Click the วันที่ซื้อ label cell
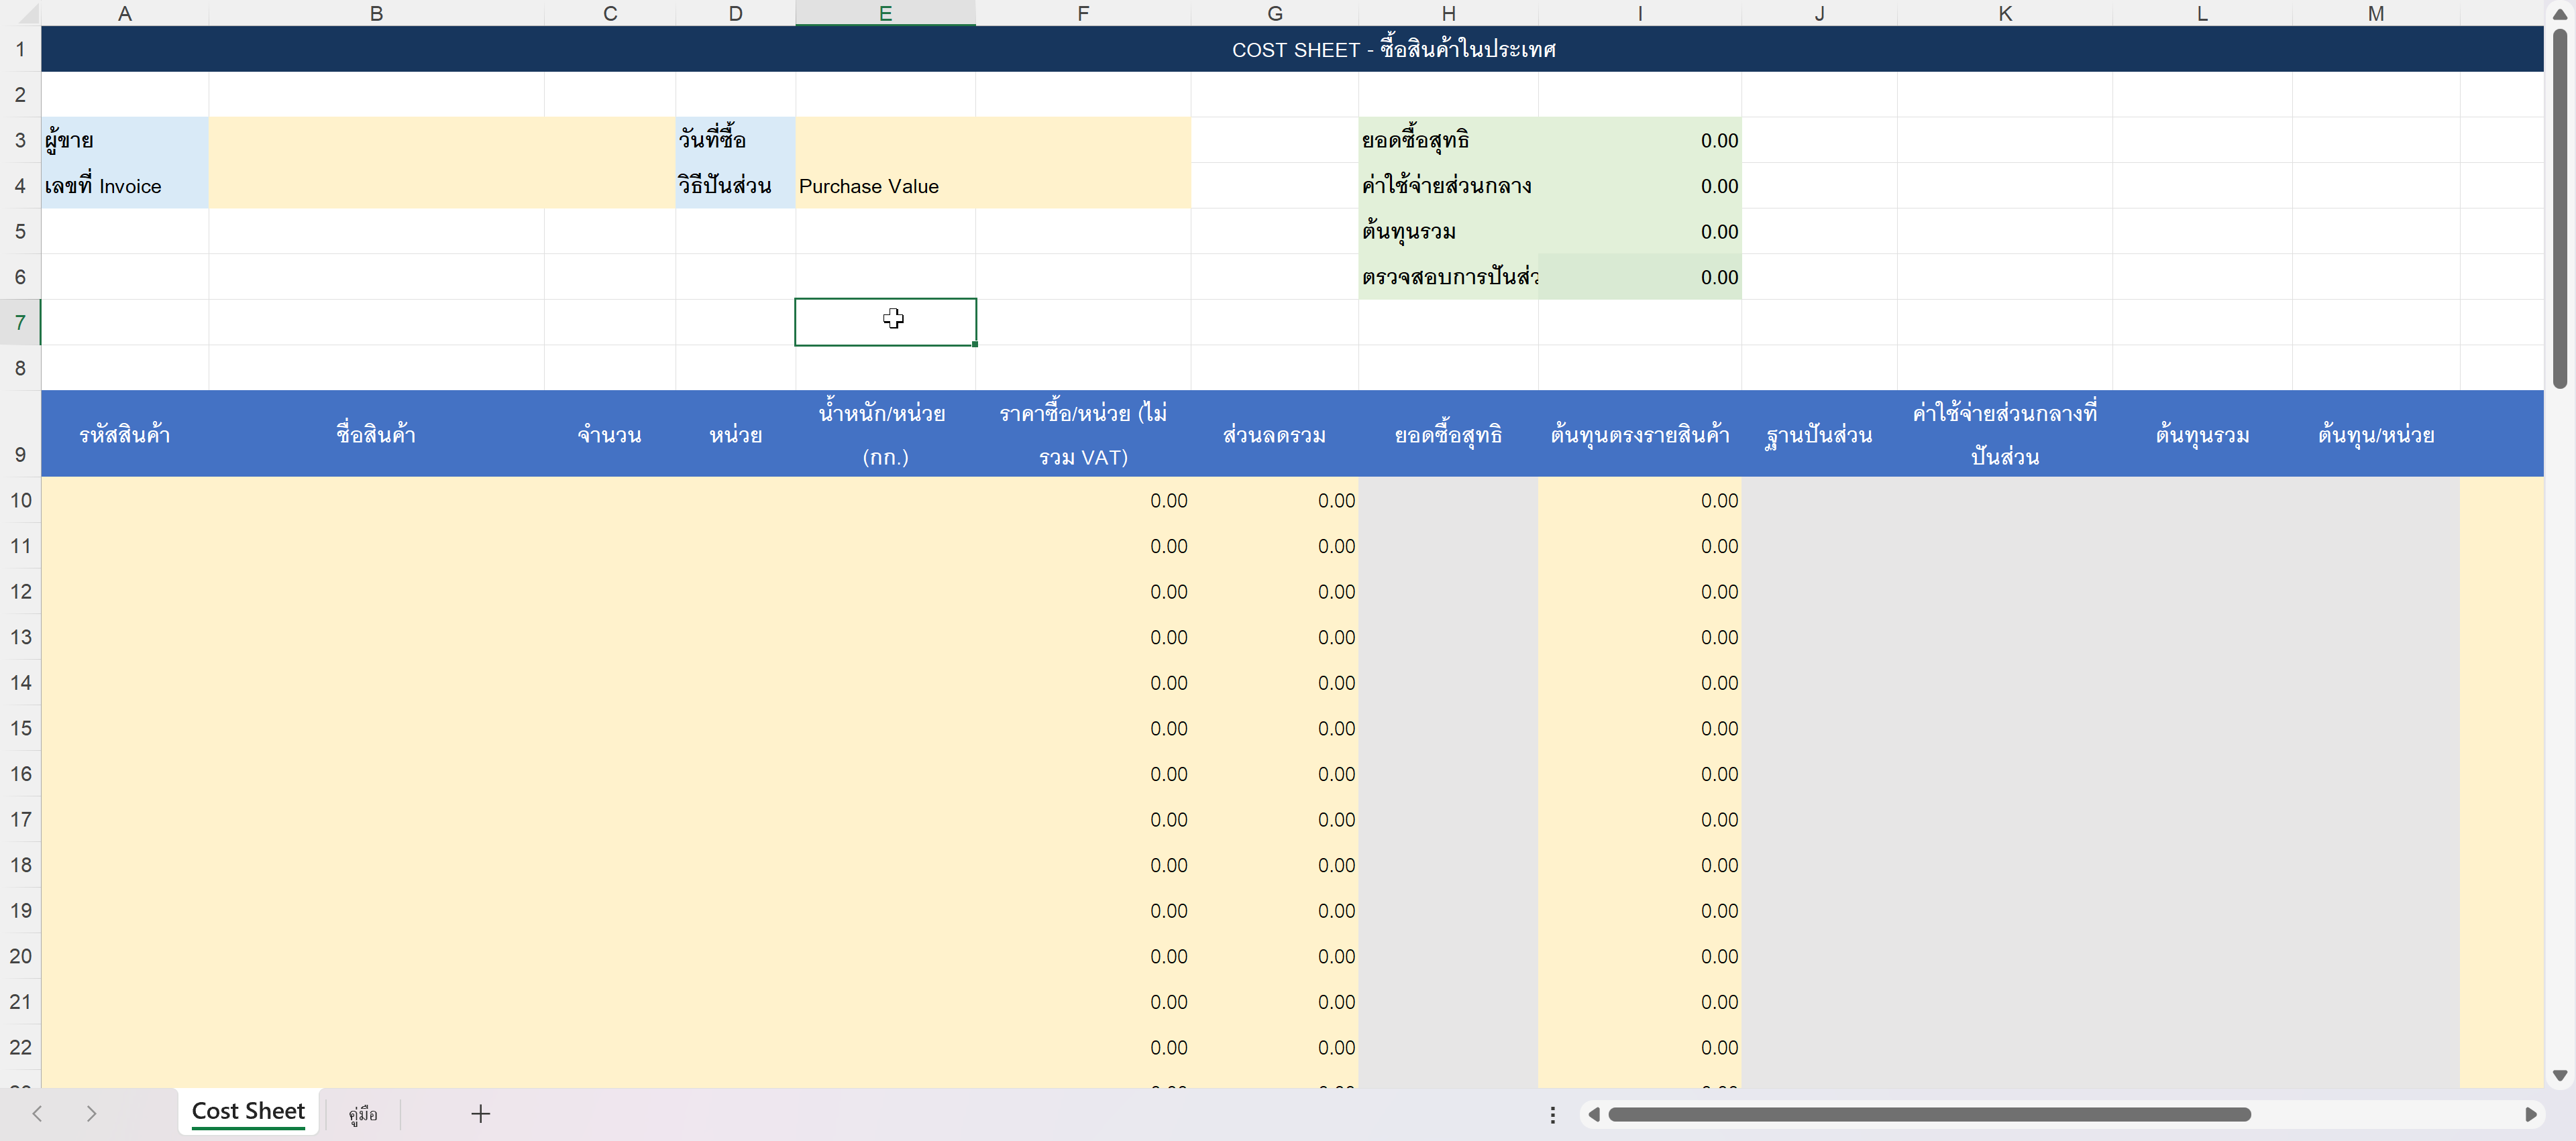Viewport: 2576px width, 1141px height. click(736, 140)
